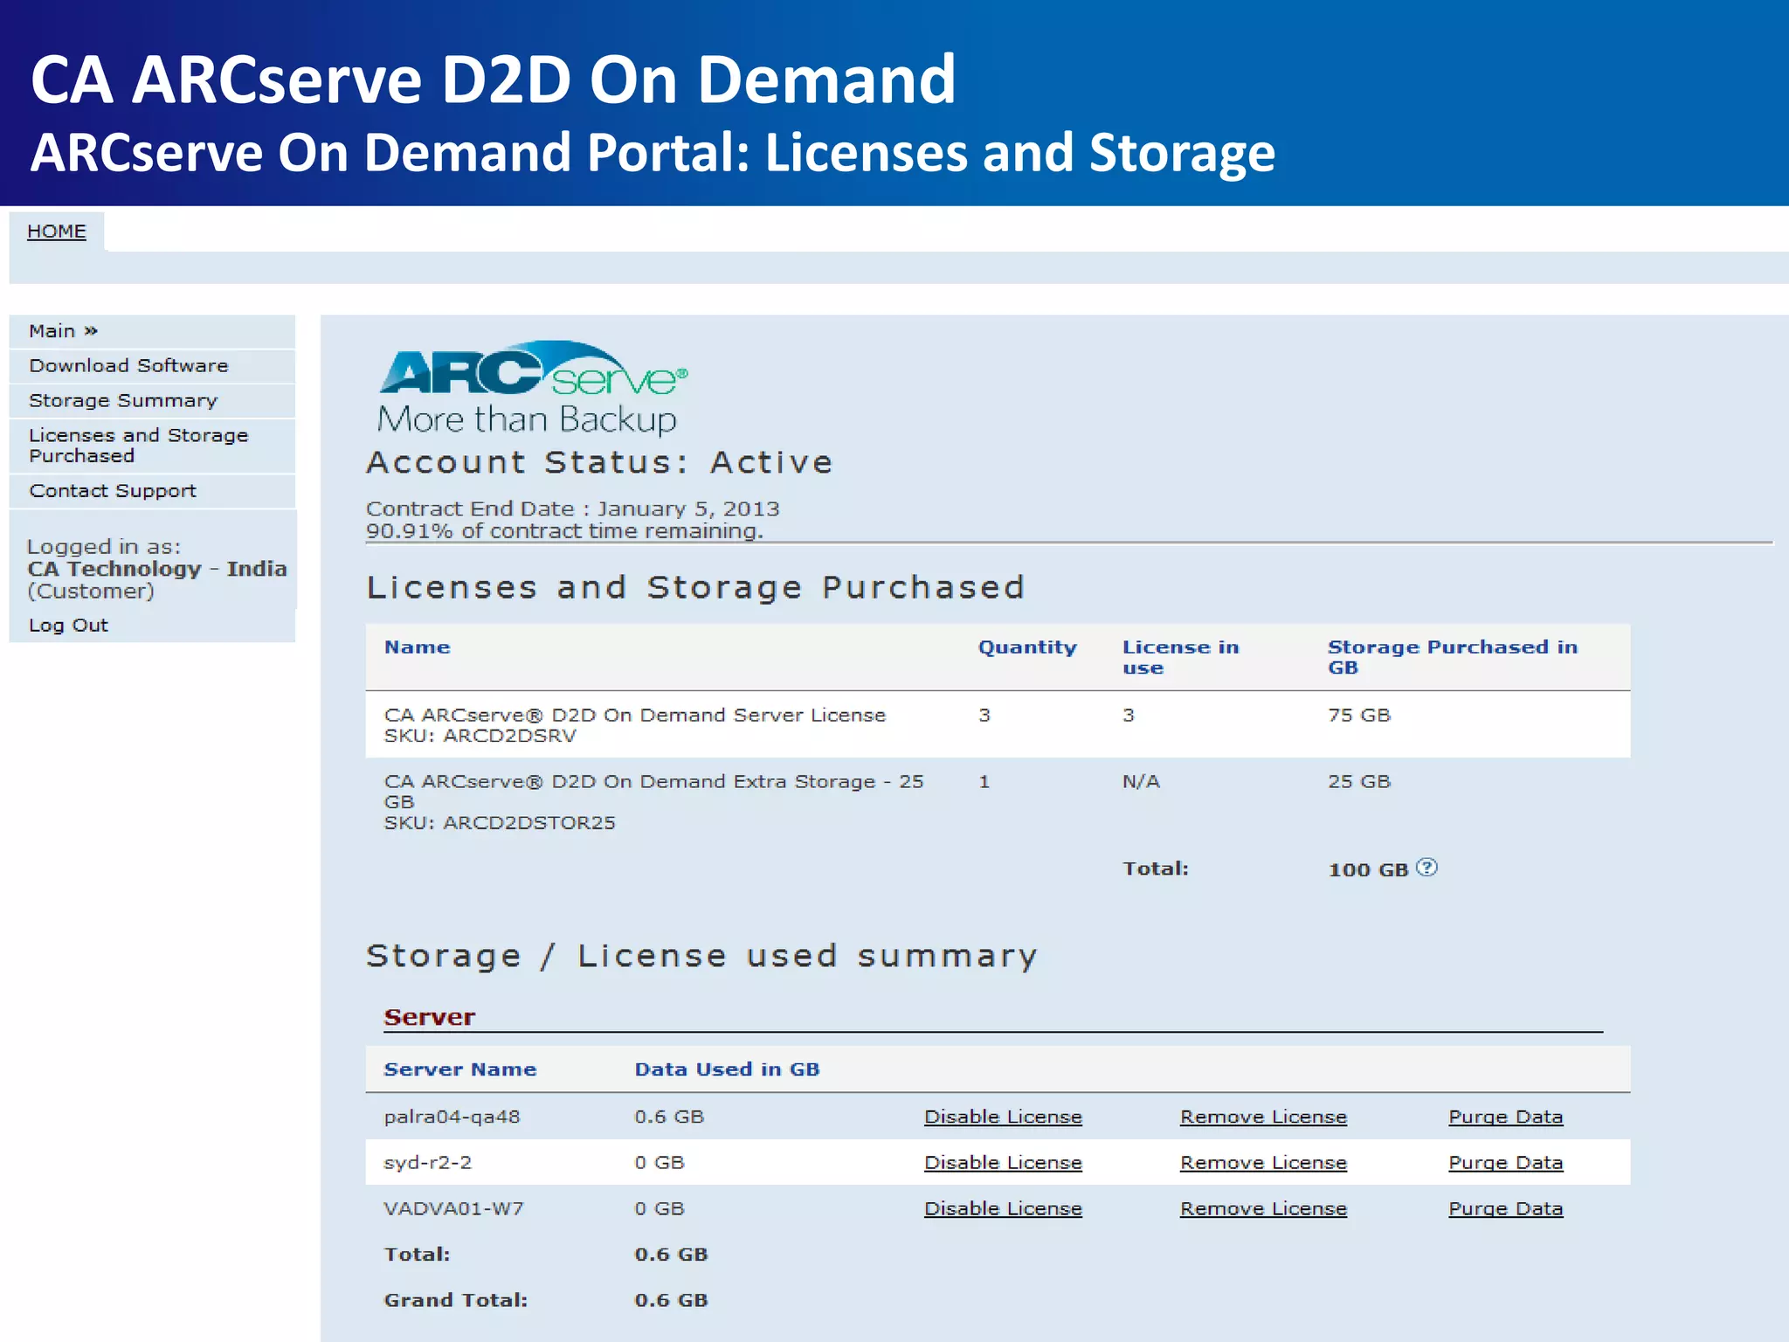The image size is (1789, 1342).
Task: Remove License for VADVA01-W7
Action: point(1263,1209)
